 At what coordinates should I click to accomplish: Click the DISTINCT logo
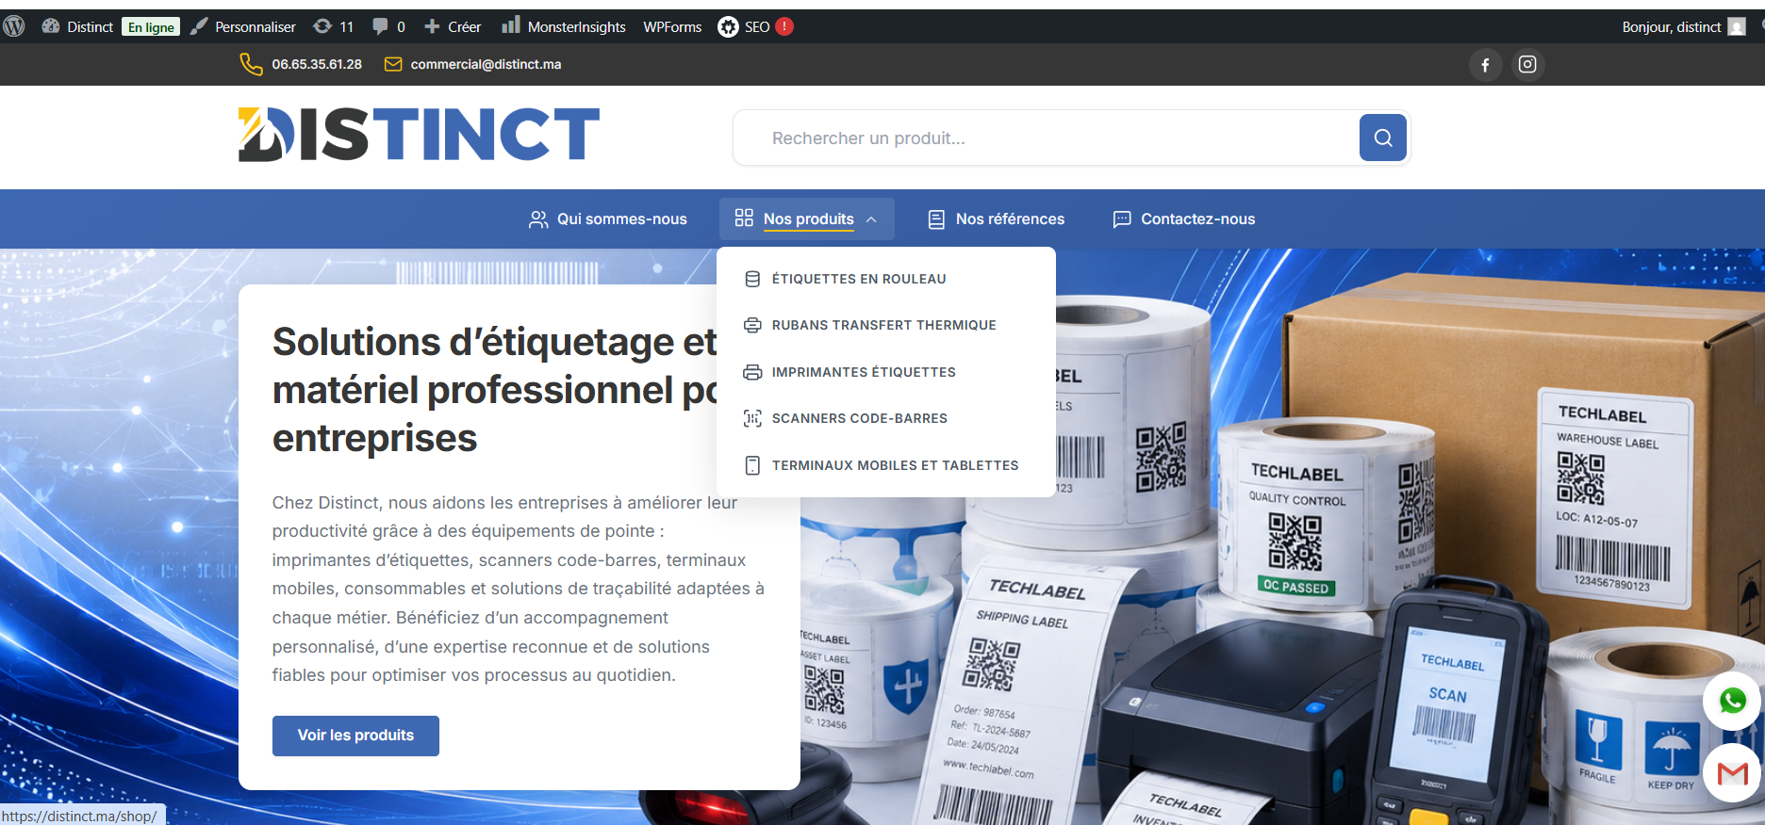coord(419,134)
